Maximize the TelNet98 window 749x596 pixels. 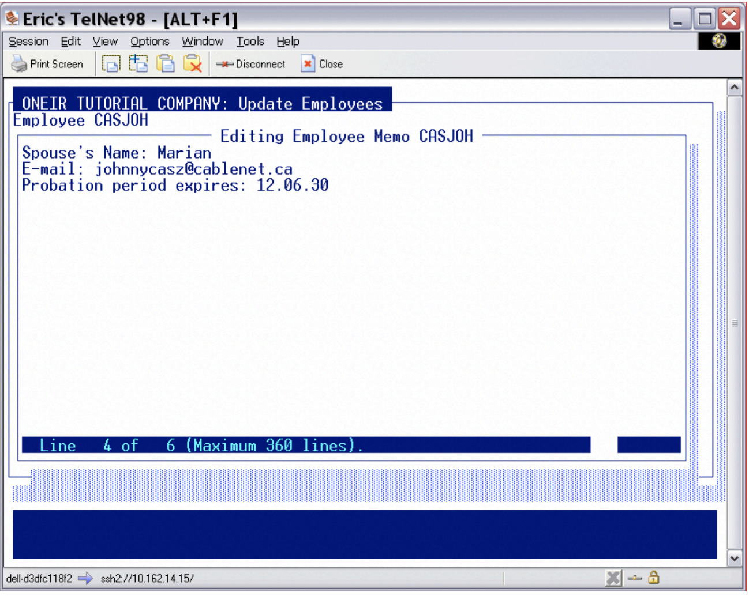point(705,19)
